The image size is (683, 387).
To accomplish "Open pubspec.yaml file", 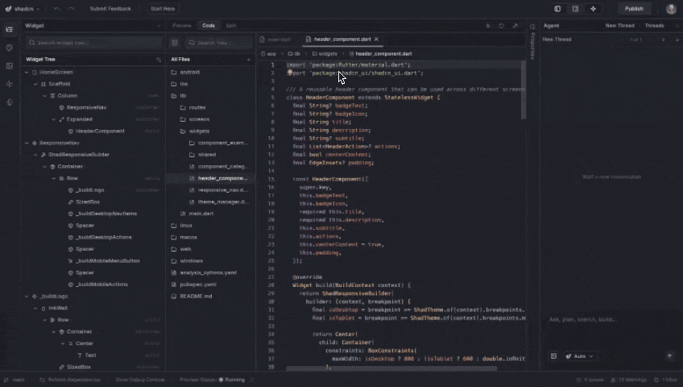I will (198, 285).
